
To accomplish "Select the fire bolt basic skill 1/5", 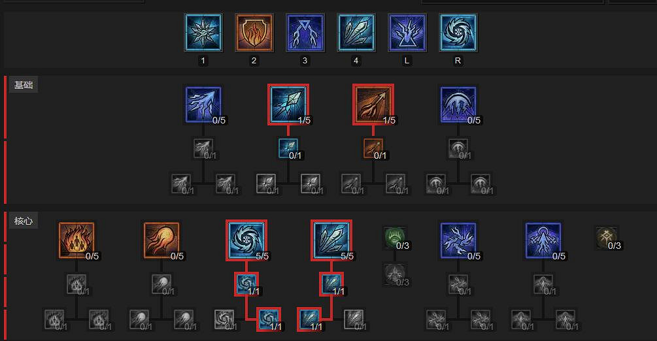I will [373, 105].
